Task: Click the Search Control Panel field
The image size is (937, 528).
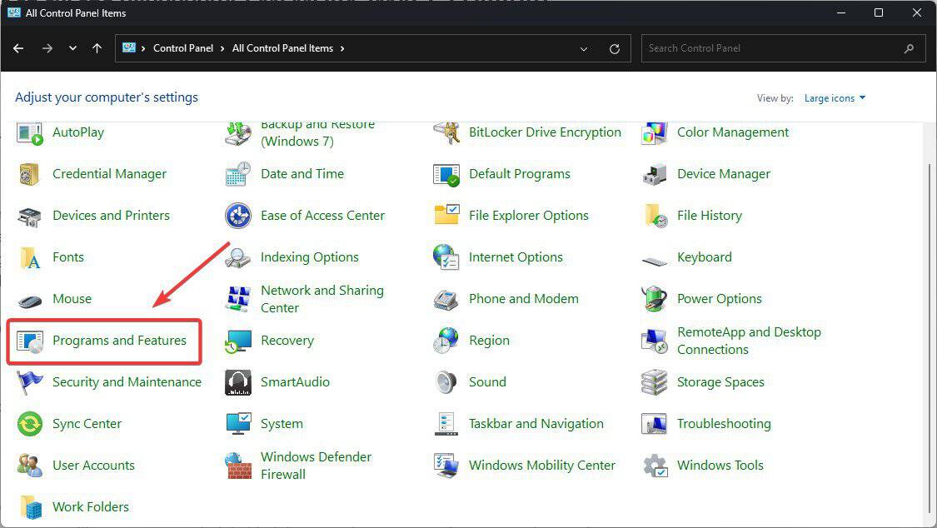Action: pyautogui.click(x=783, y=48)
